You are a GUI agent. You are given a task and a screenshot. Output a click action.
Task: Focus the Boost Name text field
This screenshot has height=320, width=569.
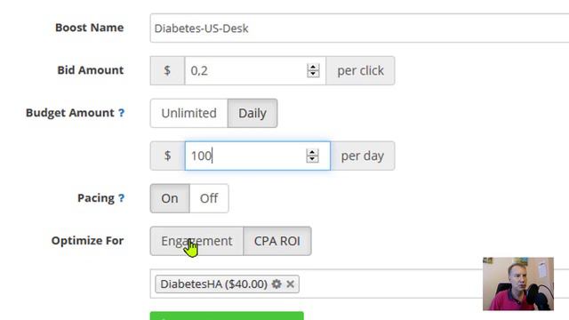click(x=359, y=28)
